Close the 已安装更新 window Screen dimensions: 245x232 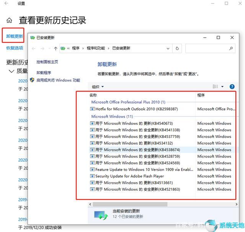click(x=232, y=38)
